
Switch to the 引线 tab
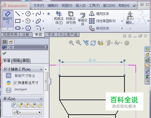tap(16, 61)
